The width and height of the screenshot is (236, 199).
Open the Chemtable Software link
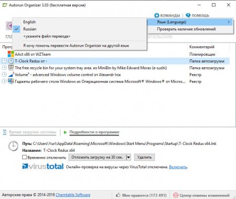click(x=73, y=195)
